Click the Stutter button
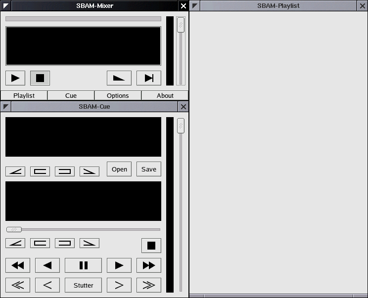 pos(83,285)
